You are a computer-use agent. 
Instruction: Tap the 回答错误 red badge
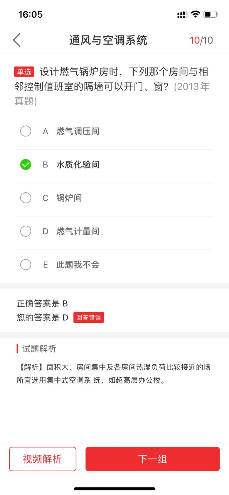point(89,317)
